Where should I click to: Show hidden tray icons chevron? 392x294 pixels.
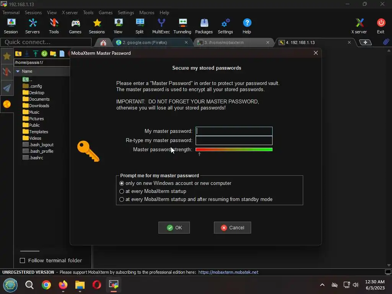[x=322, y=285]
